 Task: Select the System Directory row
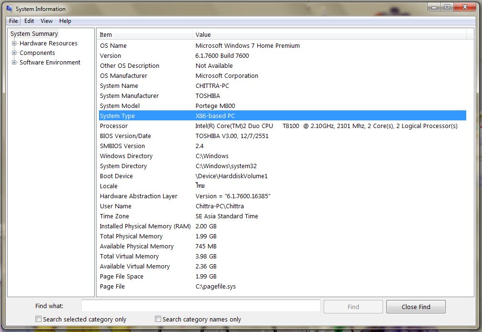click(x=283, y=166)
